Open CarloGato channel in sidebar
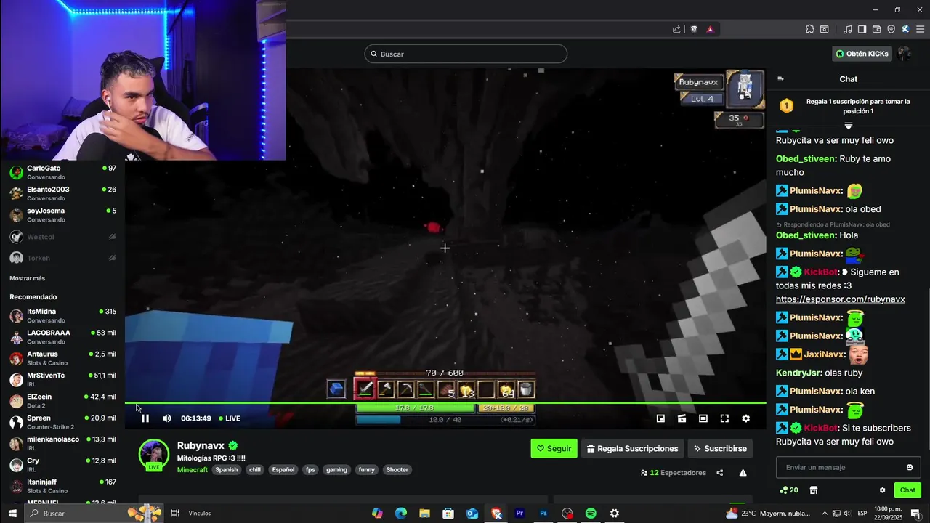Screen dimensions: 930x523 [62, 172]
